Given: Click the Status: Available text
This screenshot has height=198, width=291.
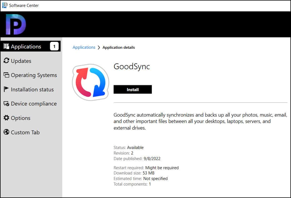Looking at the screenshot, I should tap(129, 148).
